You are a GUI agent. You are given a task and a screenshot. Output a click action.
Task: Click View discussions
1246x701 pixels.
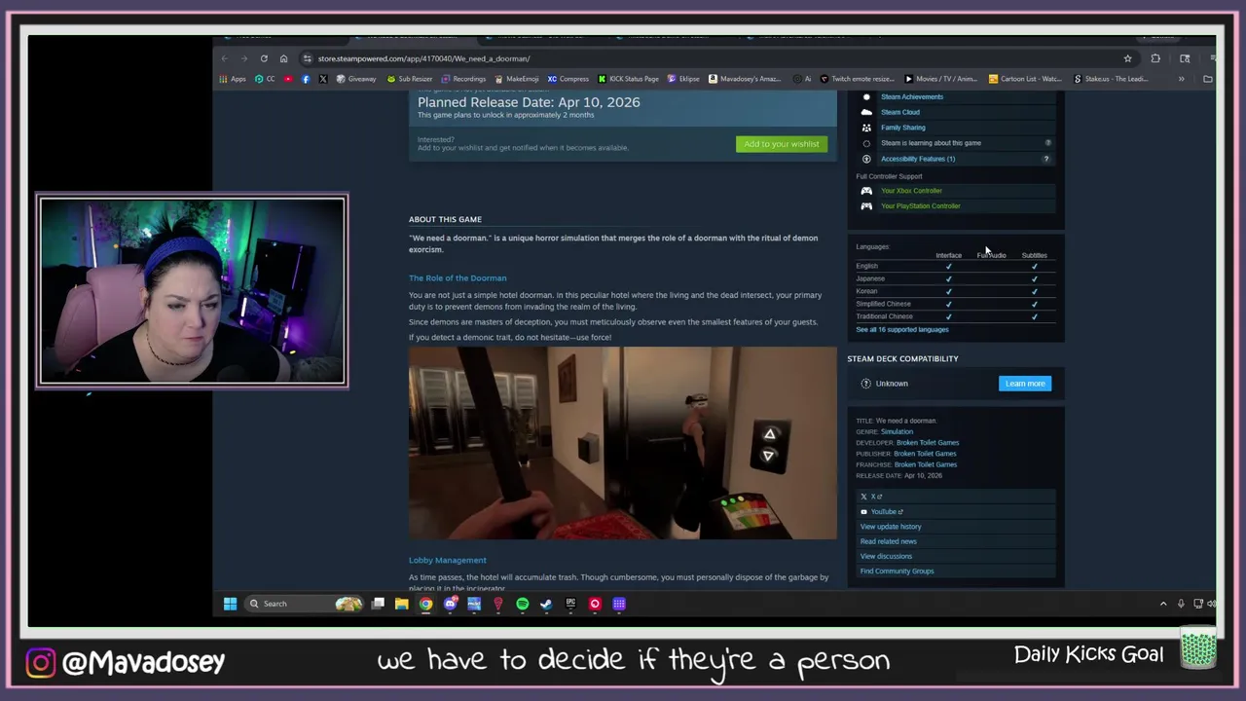click(886, 556)
